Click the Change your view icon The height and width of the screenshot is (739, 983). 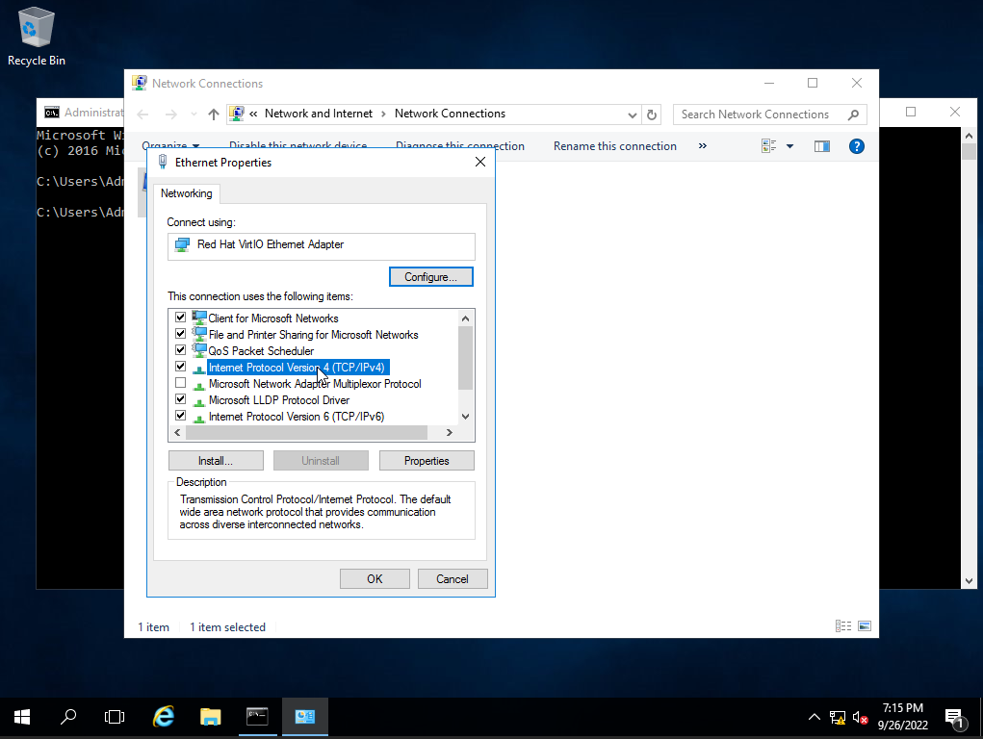pos(768,146)
